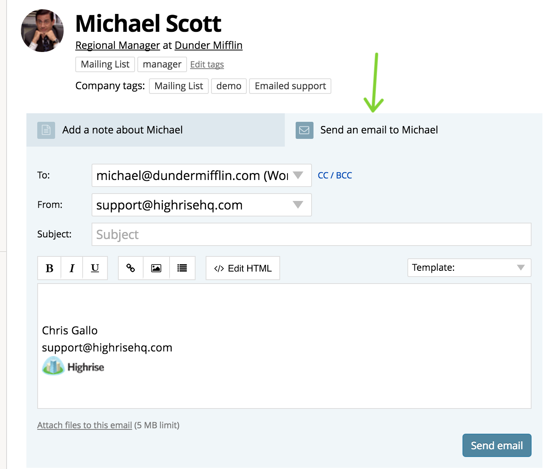Click Attach files to this email link
This screenshot has width=556, height=469.
tap(85, 425)
